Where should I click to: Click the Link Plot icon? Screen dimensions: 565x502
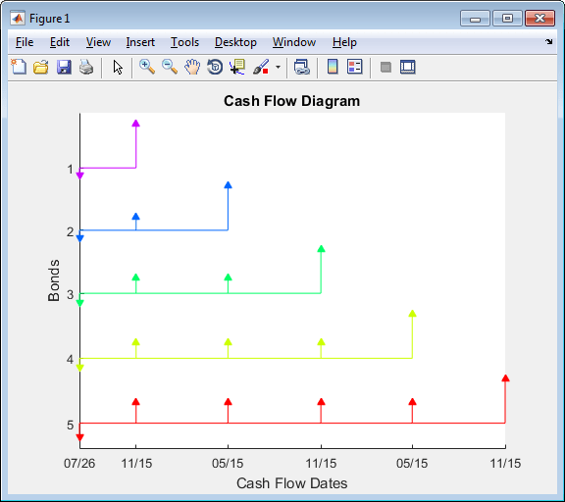[x=301, y=67]
